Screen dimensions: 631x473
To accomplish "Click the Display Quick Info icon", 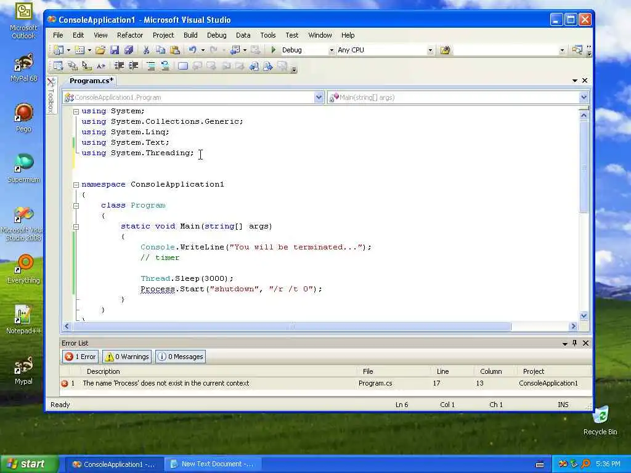I will (86, 66).
